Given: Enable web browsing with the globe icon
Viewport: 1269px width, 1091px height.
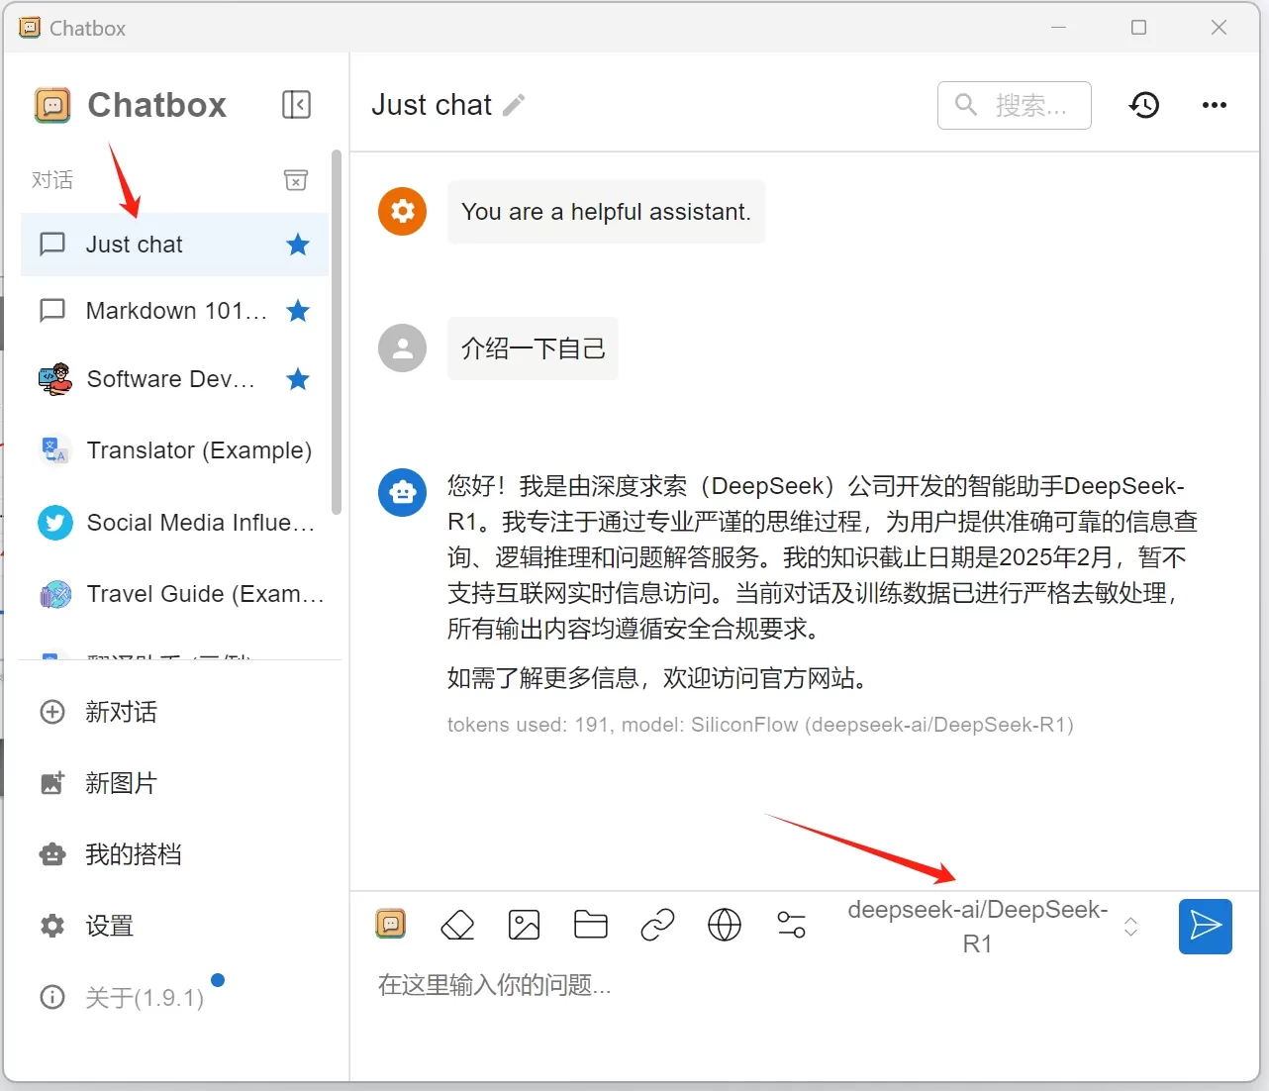Looking at the screenshot, I should 725,926.
